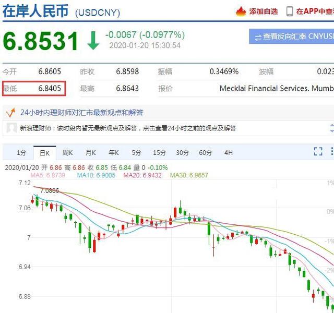The width and height of the screenshot is (334, 313).
Task: Click the flame icon beside 添加自选
Action: pos(241,11)
